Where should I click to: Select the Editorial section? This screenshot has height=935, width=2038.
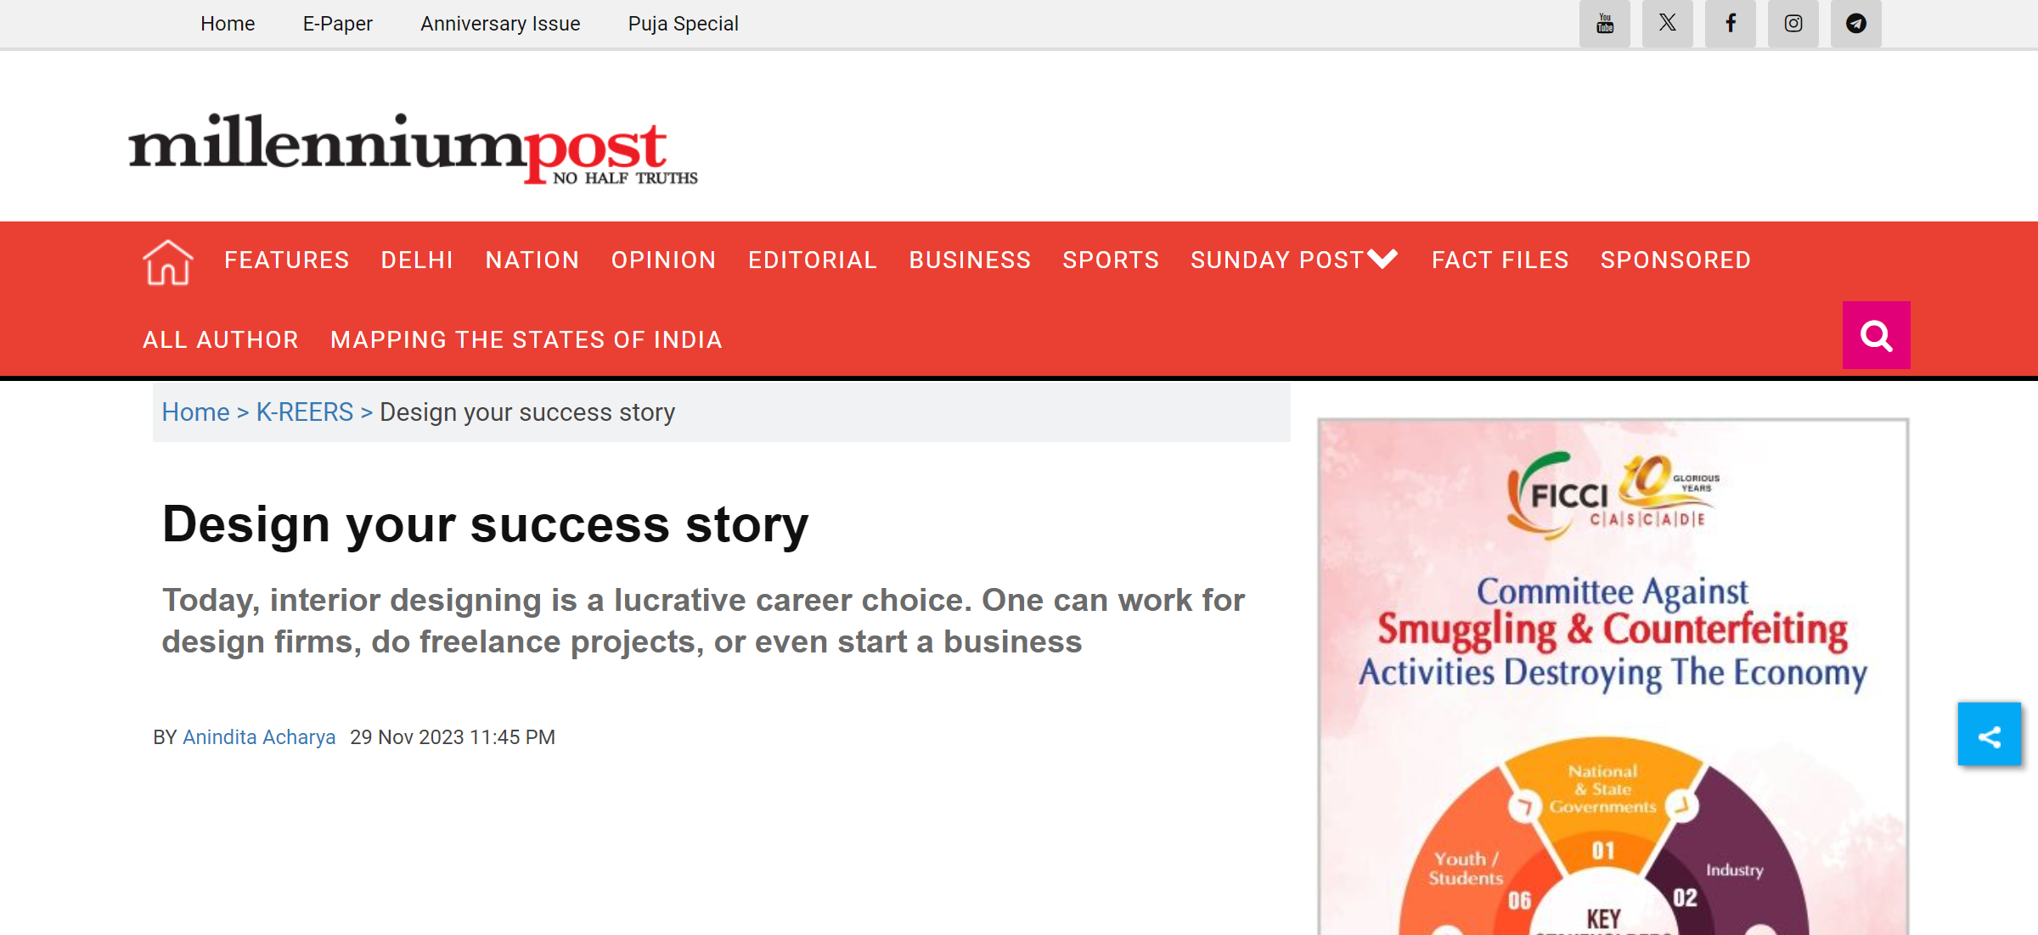(813, 260)
